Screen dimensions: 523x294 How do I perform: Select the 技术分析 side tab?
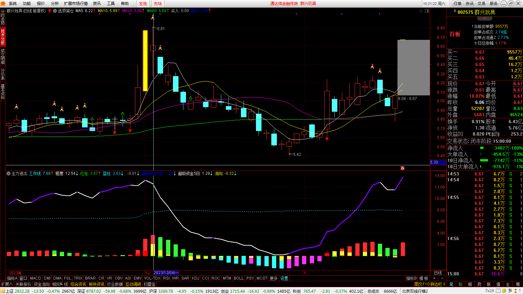(x=3, y=37)
